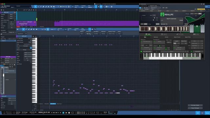Click the rewind button in transport
Image resolution: width=210 pixels, height=118 pixels.
(54, 113)
